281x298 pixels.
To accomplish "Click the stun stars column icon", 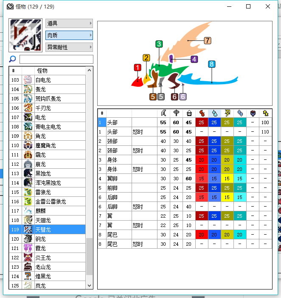I will tap(265, 113).
